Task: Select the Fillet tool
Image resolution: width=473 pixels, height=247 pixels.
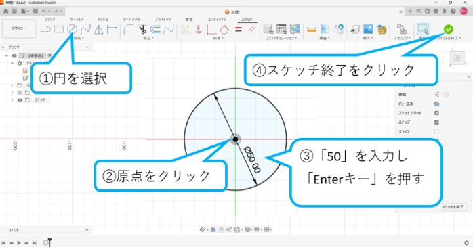Action: tap(129, 29)
